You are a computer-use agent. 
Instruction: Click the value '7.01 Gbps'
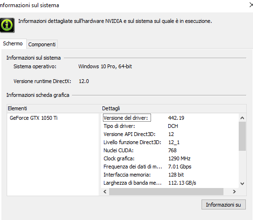[x=180, y=167]
